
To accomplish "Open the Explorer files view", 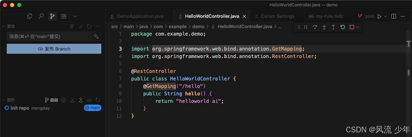I will [x=30, y=16].
